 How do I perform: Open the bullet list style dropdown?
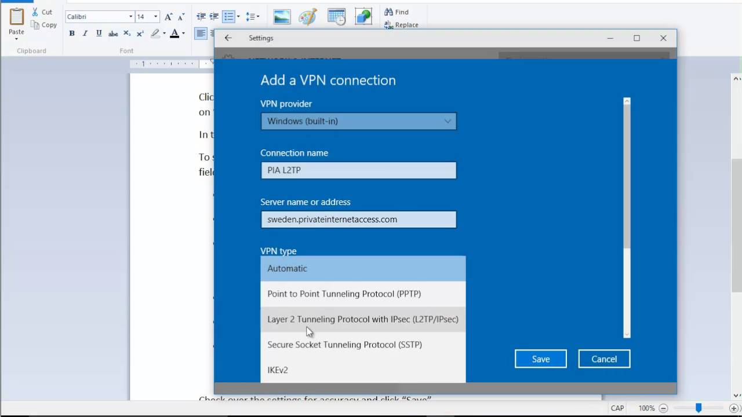[238, 17]
